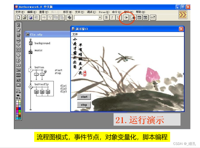Choose the magenta color swatch
The height and width of the screenshot is (148, 200).
pyautogui.click(x=17, y=111)
